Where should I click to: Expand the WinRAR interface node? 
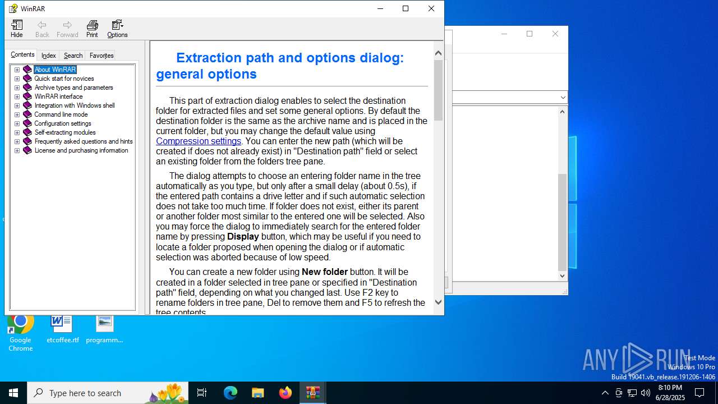click(17, 97)
